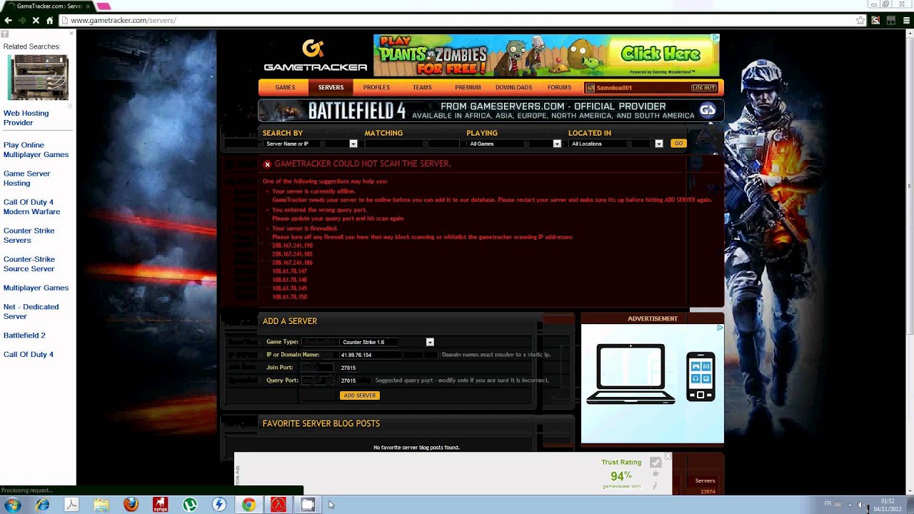Screen dimensions: 914x514
Task: Open the FORUMS menu tab
Action: click(559, 88)
